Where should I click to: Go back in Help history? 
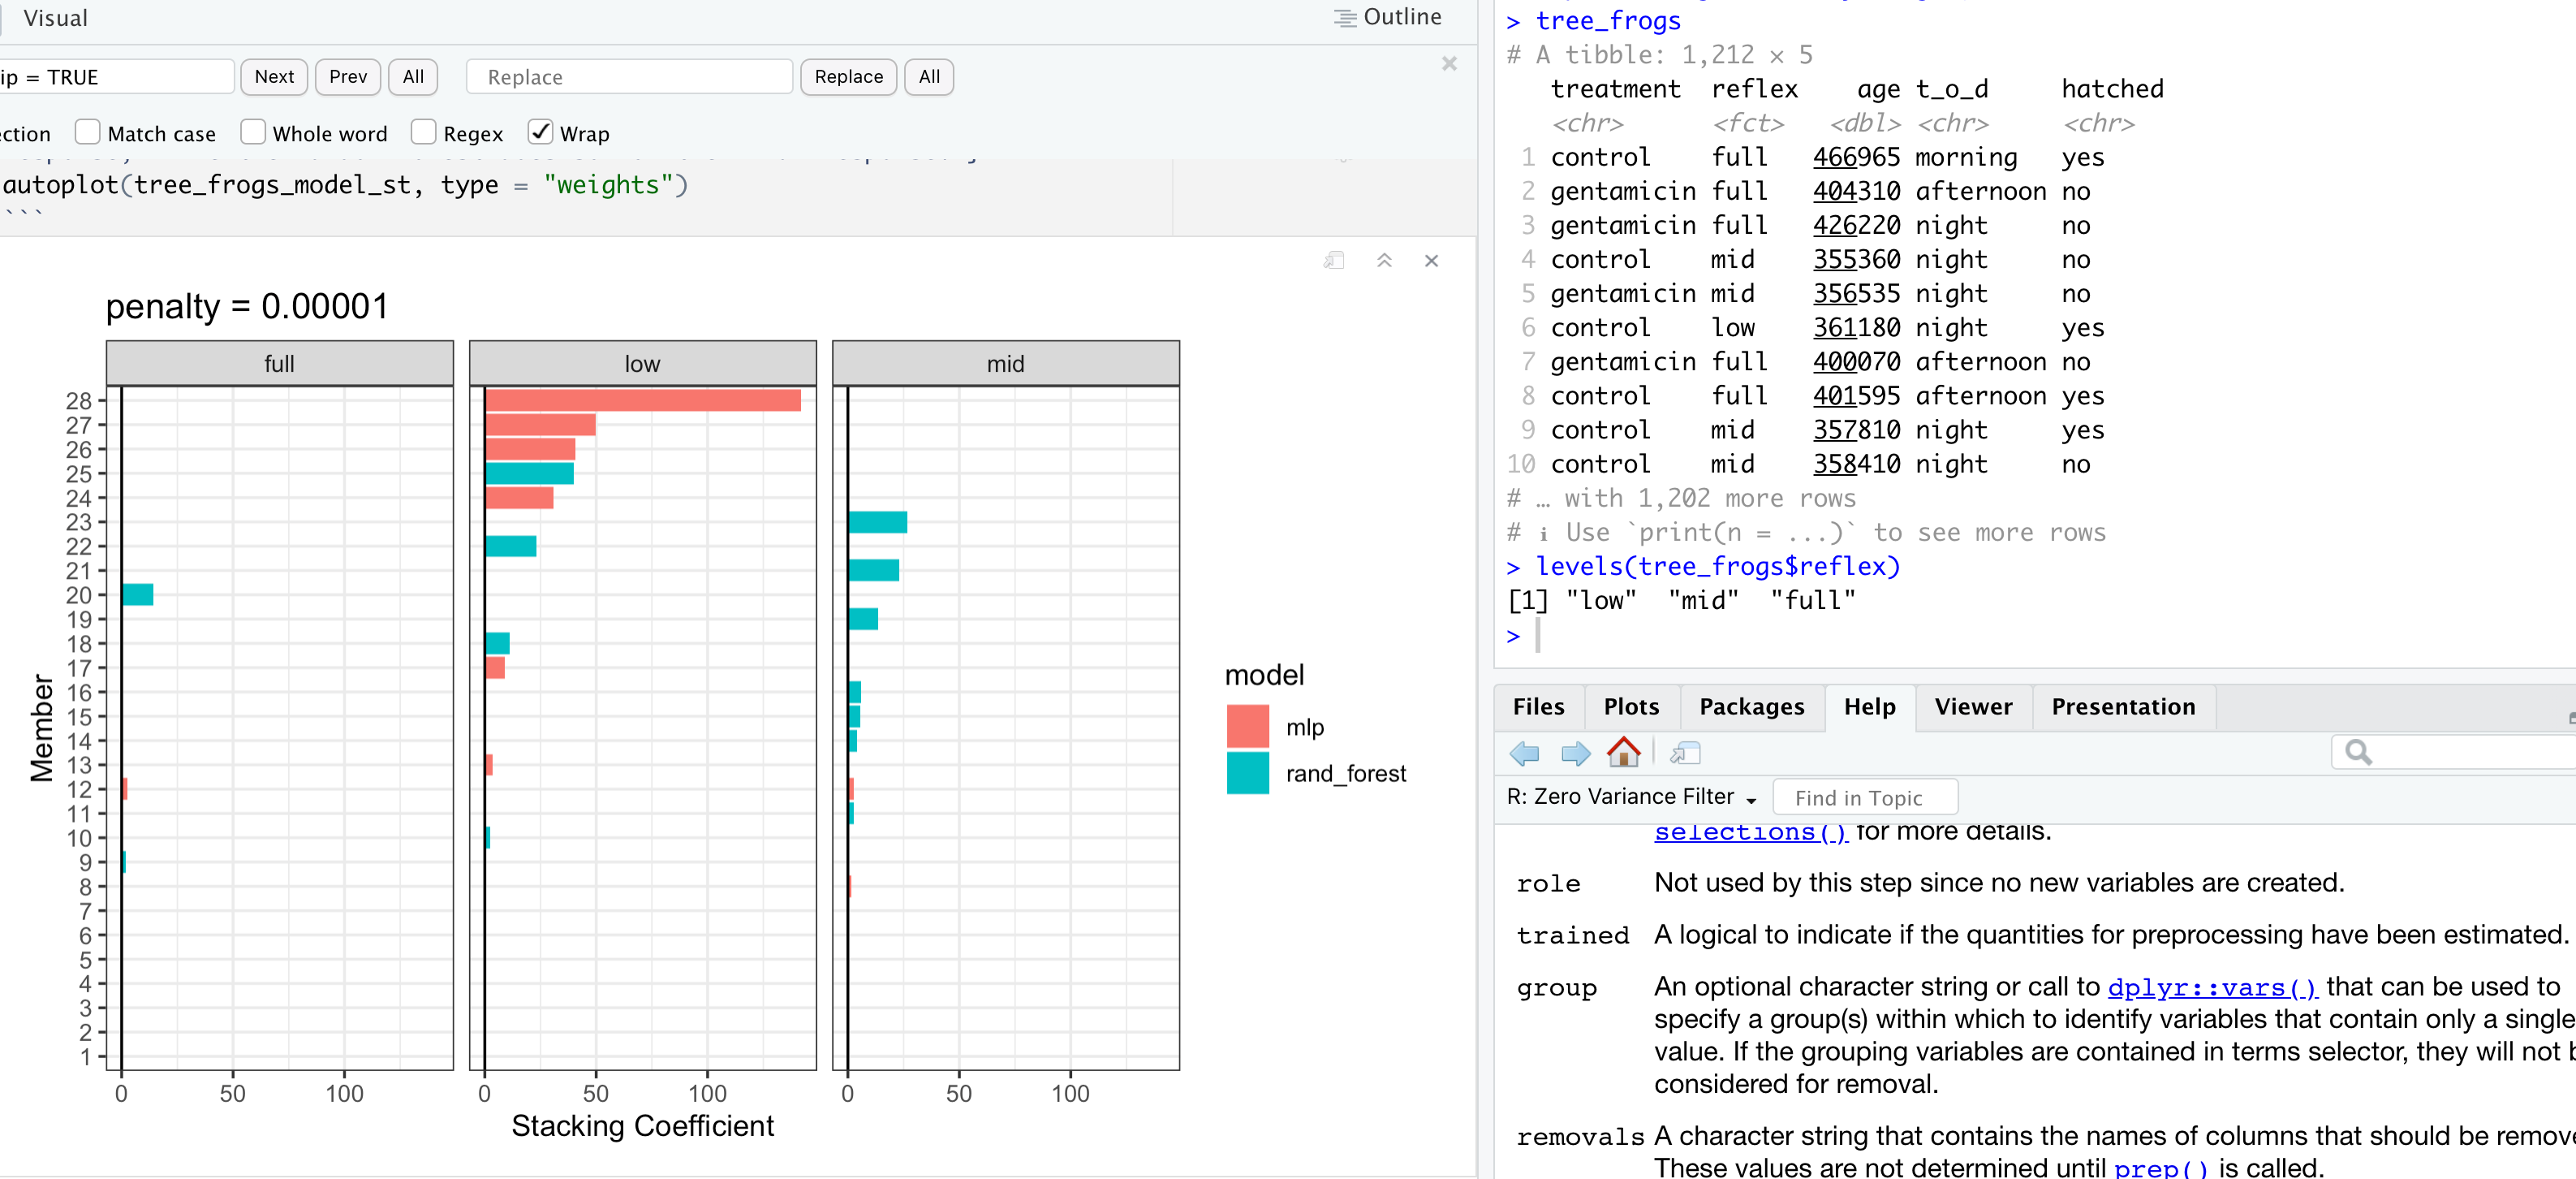[x=1524, y=753]
